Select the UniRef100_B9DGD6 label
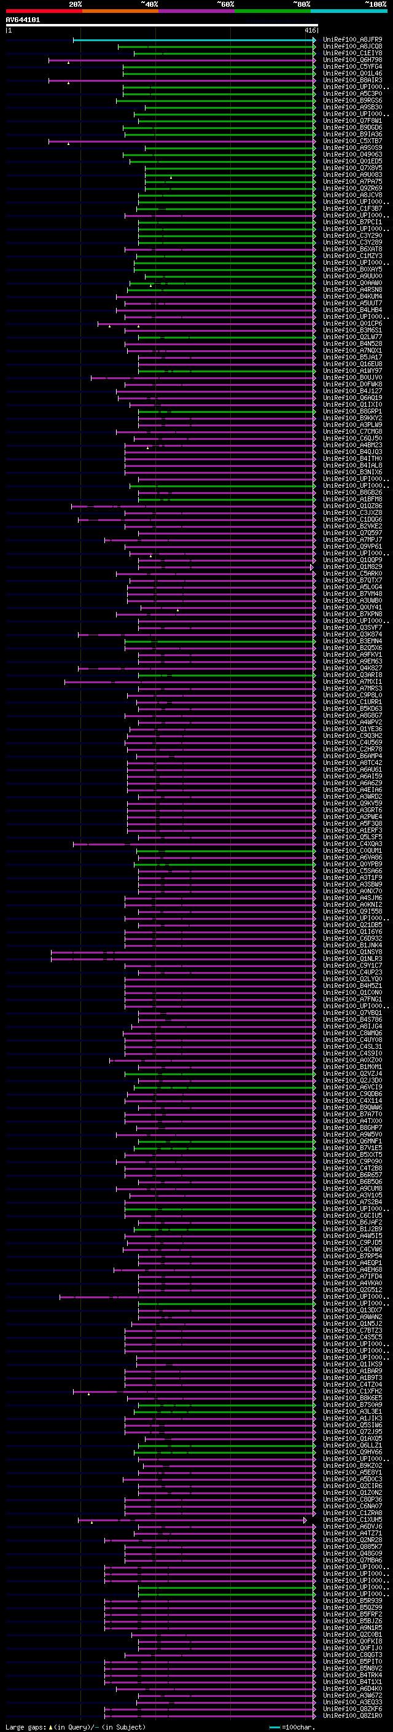This screenshot has width=393, height=1732. tap(352, 128)
